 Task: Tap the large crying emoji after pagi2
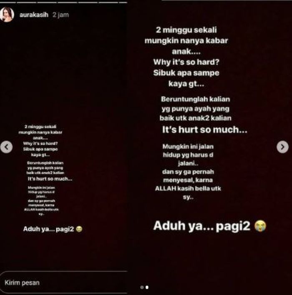pos(260,226)
